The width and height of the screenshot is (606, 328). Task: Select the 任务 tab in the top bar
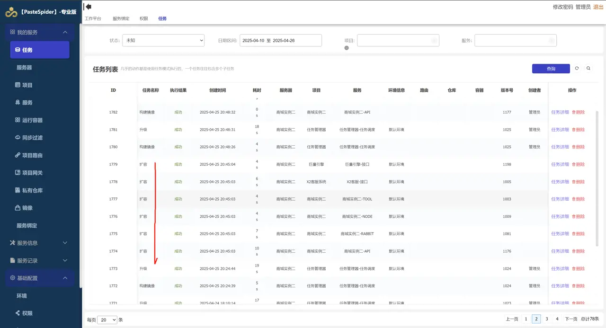(162, 18)
